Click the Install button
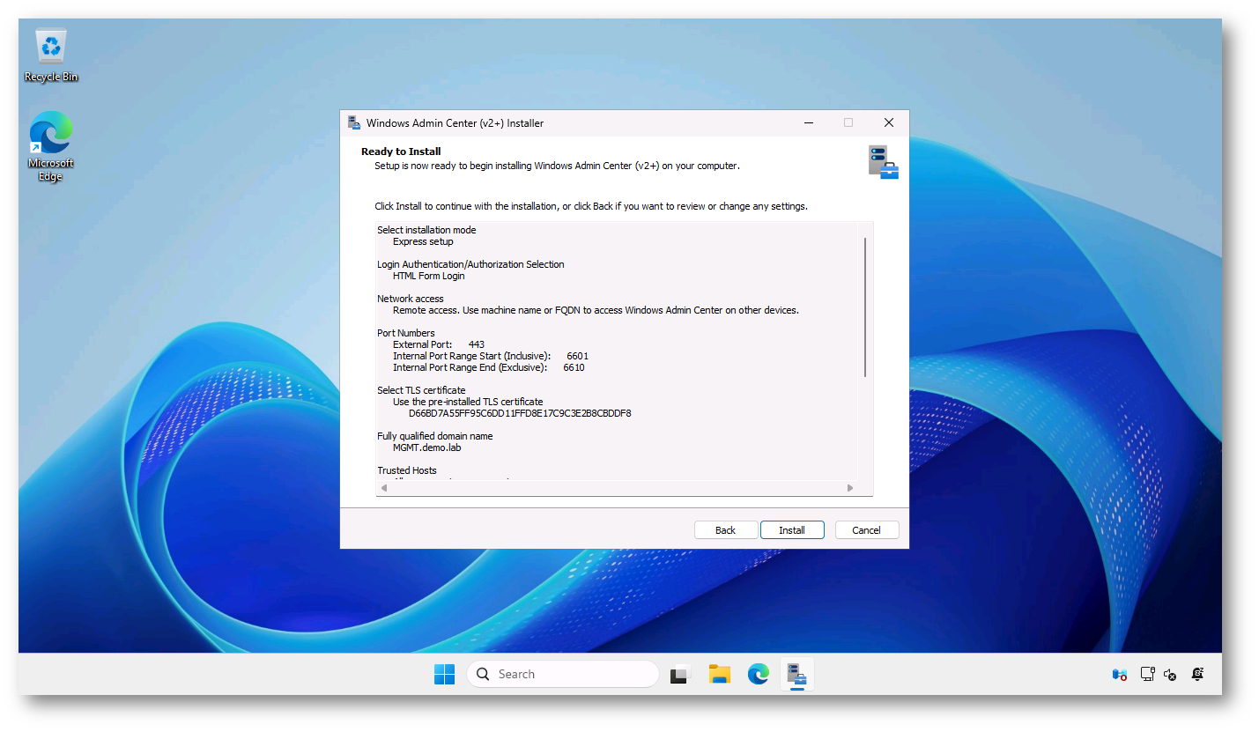This screenshot has height=732, width=1259. 792,530
